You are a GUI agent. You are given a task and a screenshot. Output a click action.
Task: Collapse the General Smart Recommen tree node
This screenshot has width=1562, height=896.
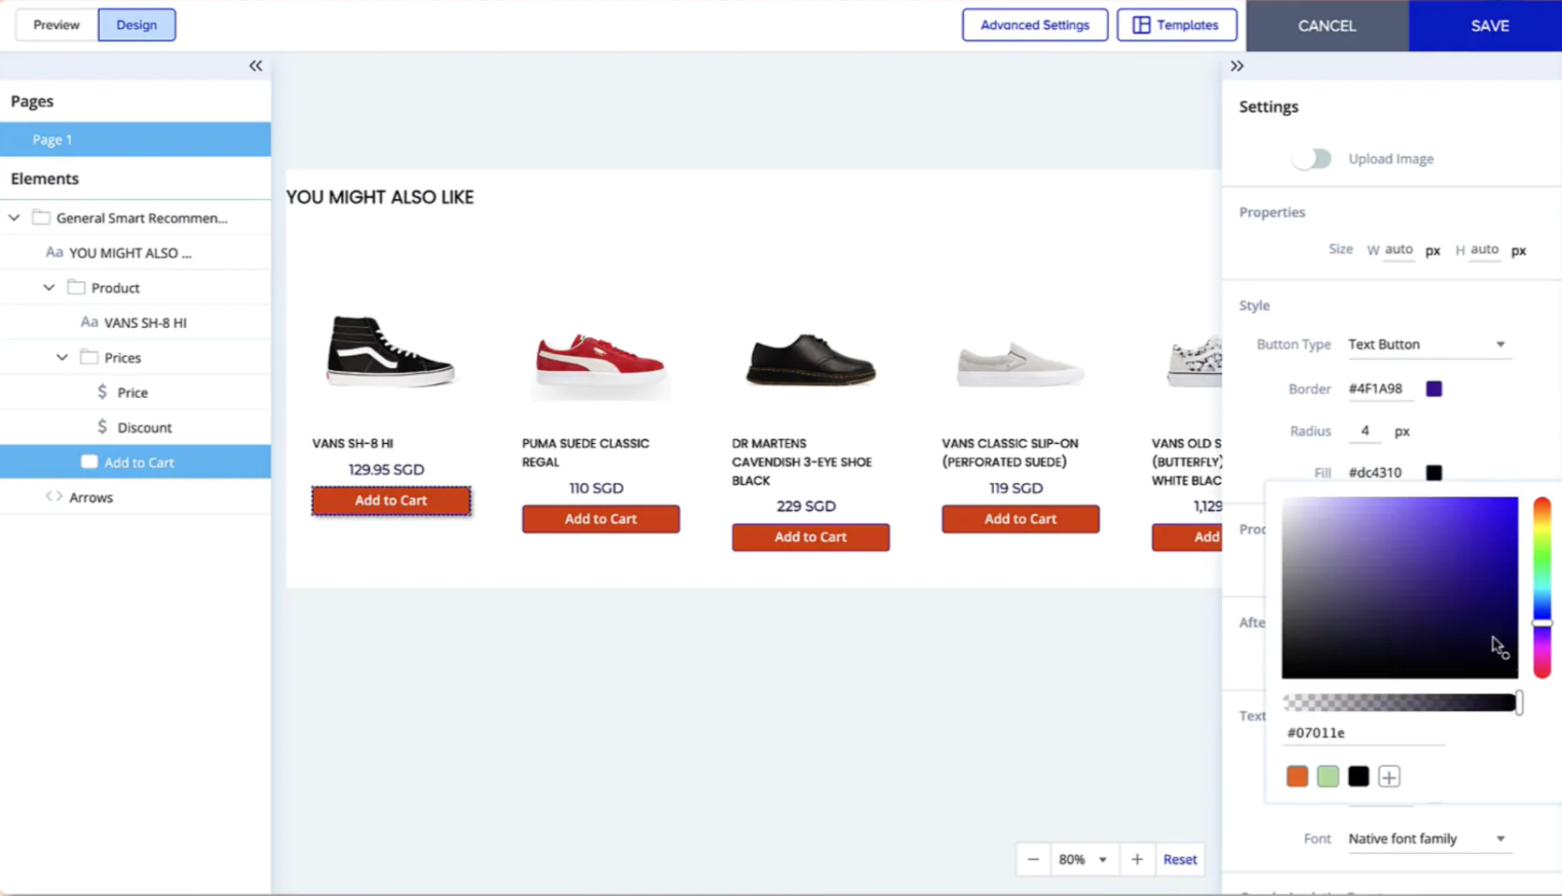[14, 218]
